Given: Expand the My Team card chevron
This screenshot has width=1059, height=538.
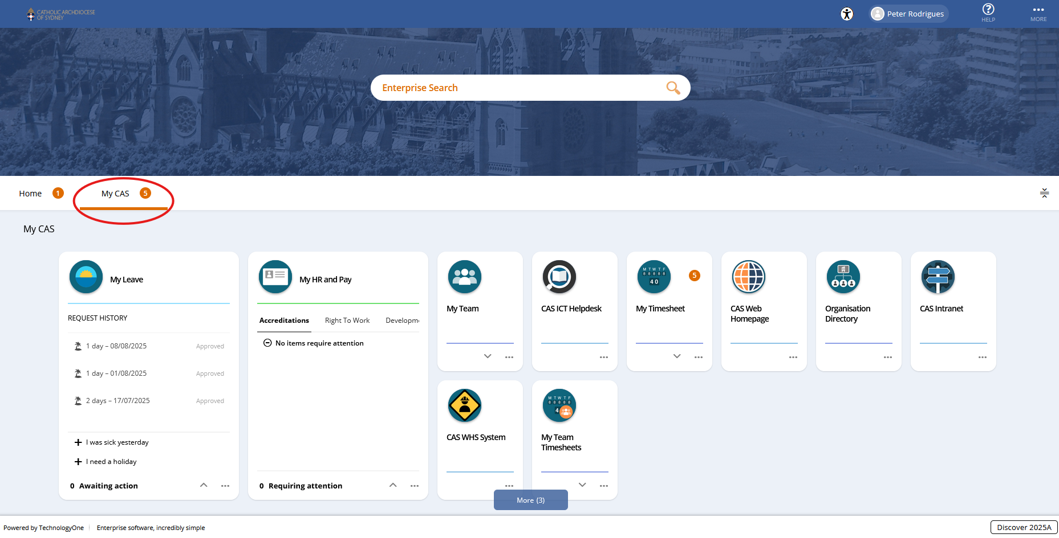Looking at the screenshot, I should [488, 356].
